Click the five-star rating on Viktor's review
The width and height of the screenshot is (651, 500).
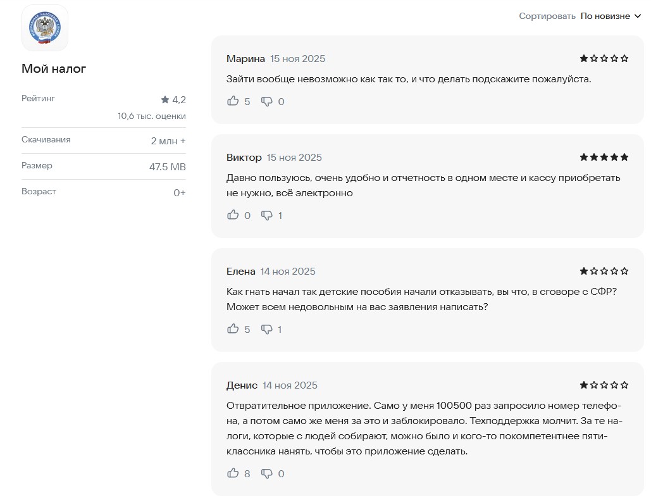point(604,157)
